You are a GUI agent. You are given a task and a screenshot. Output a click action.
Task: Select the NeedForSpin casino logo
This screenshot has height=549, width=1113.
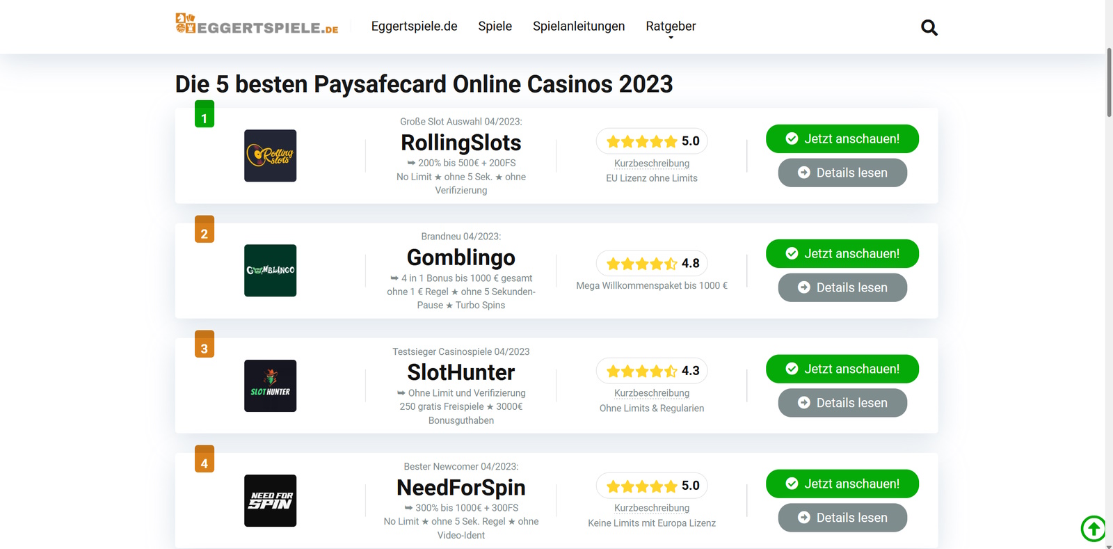coord(270,500)
